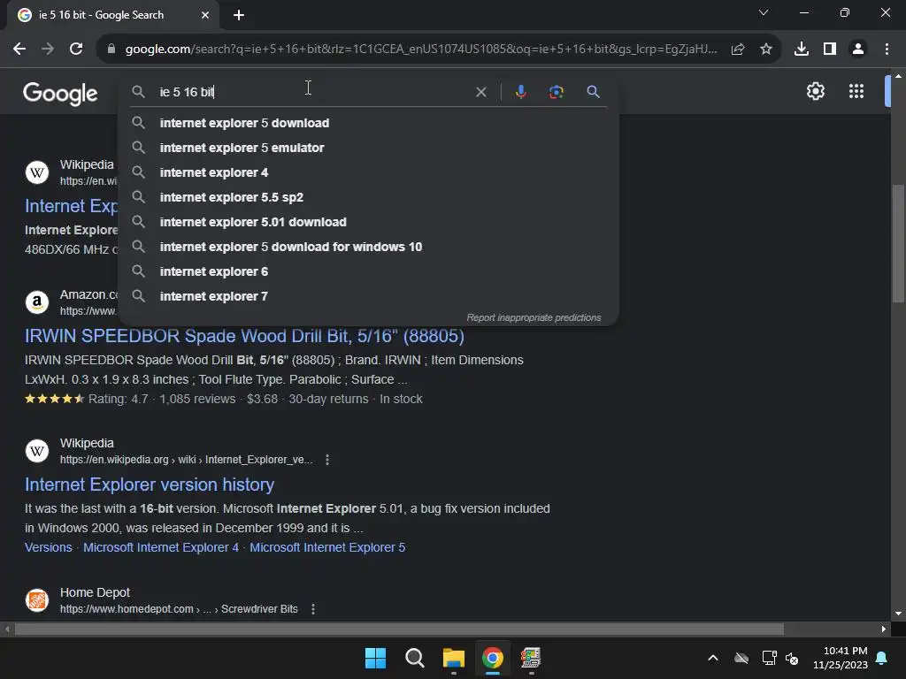This screenshot has height=679, width=906.
Task: Click the vertical scrollbar thumb
Action: point(898,243)
